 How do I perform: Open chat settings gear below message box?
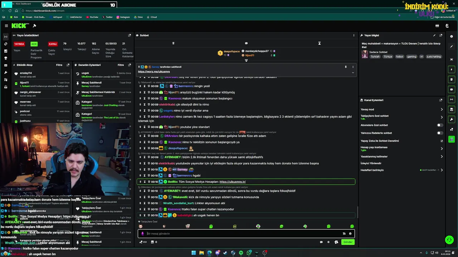(328, 242)
